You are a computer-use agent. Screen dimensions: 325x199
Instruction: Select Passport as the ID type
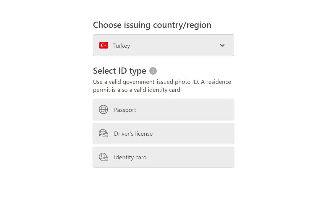coord(163,110)
